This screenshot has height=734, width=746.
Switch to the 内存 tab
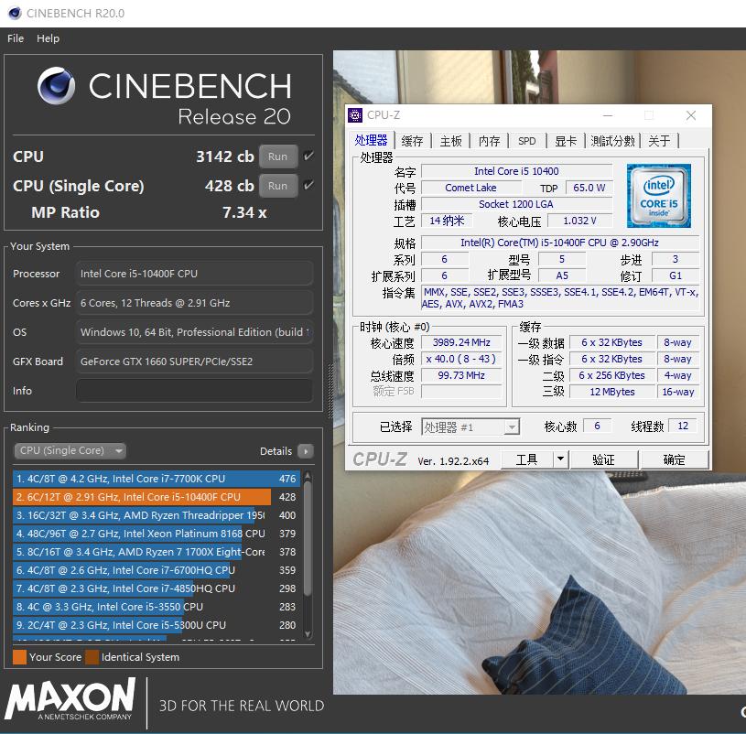[x=489, y=141]
